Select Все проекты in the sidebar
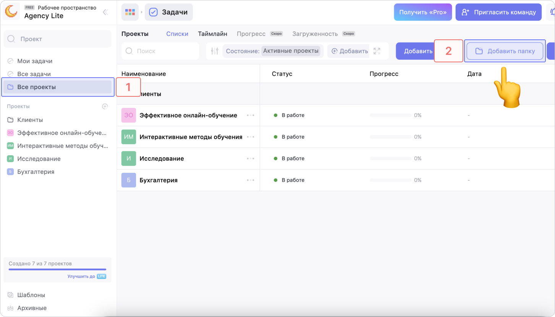This screenshot has width=555, height=317. (57, 87)
